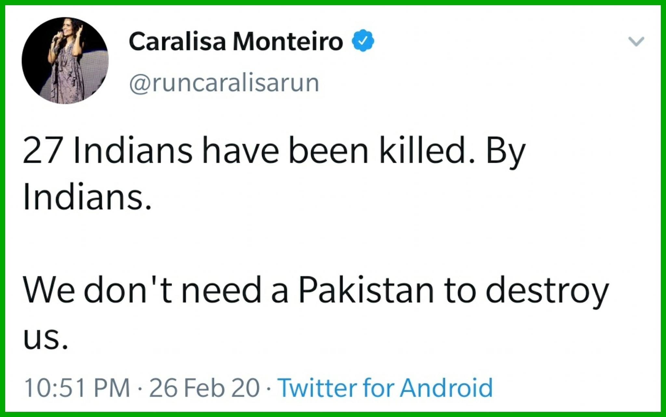Click the blue verified badge
This screenshot has width=666, height=417.
(x=363, y=41)
